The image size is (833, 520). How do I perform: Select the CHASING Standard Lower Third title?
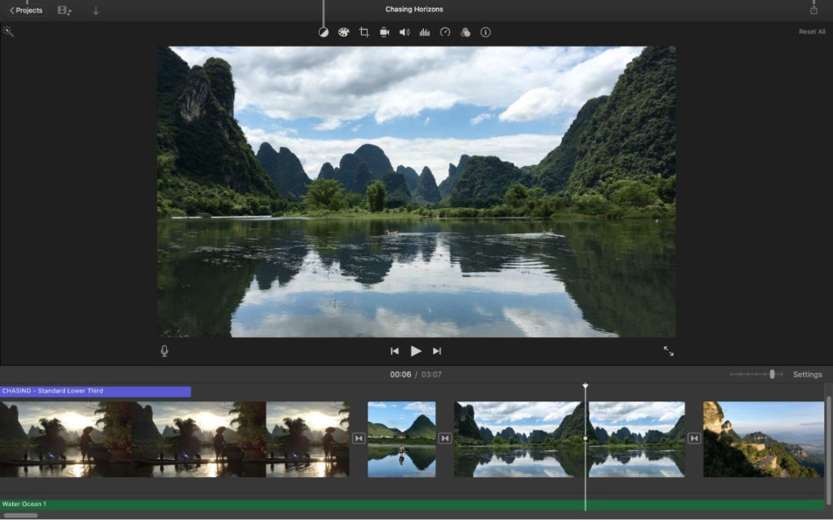[95, 392]
